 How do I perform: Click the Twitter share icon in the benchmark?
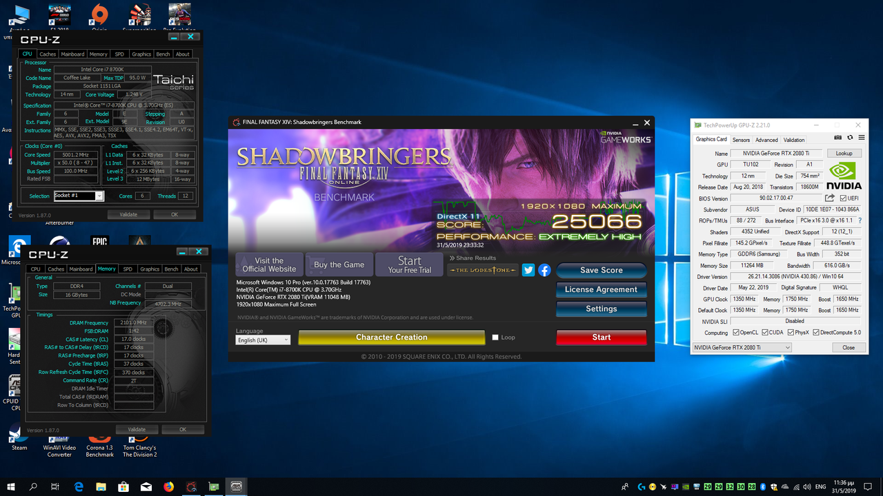(x=528, y=270)
